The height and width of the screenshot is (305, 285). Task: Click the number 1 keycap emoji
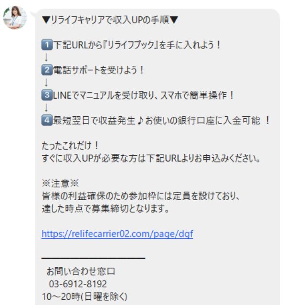click(x=47, y=45)
